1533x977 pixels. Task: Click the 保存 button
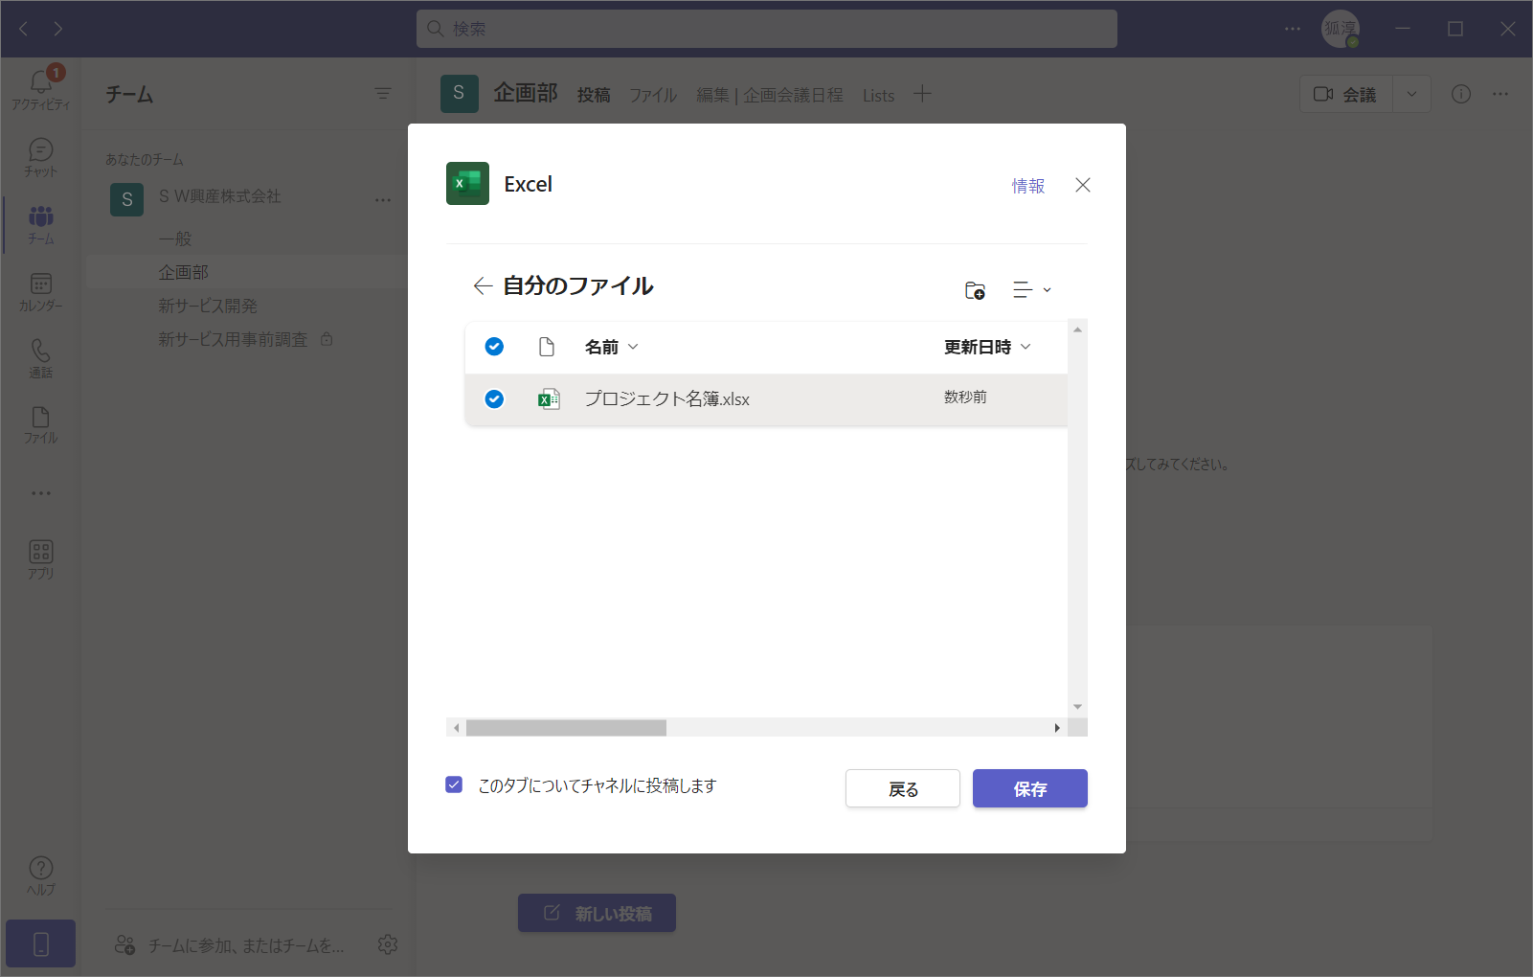[x=1030, y=788]
